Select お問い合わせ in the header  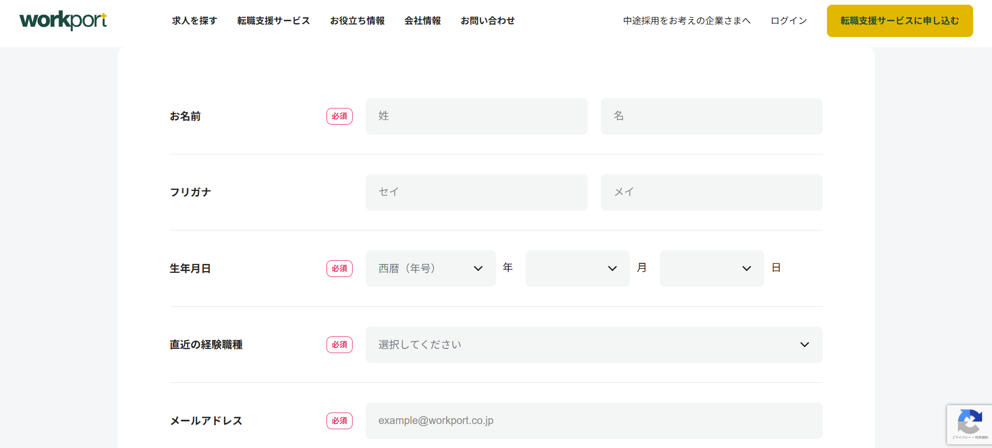pos(487,21)
